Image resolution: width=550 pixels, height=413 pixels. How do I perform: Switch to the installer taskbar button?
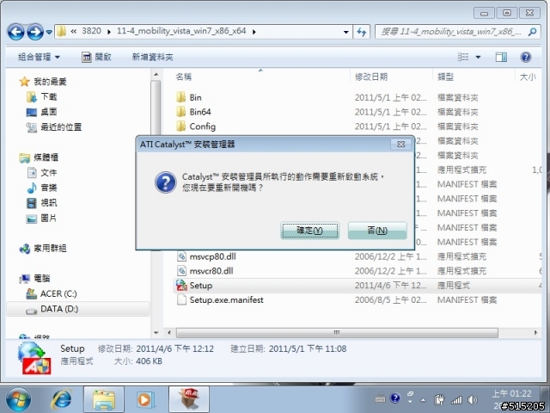pyautogui.click(x=189, y=399)
